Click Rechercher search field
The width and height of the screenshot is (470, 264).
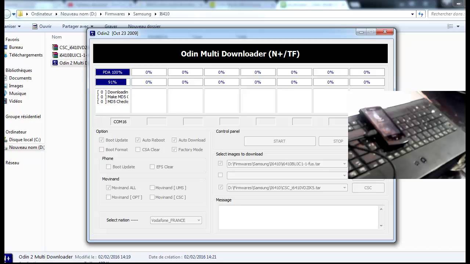click(x=446, y=14)
